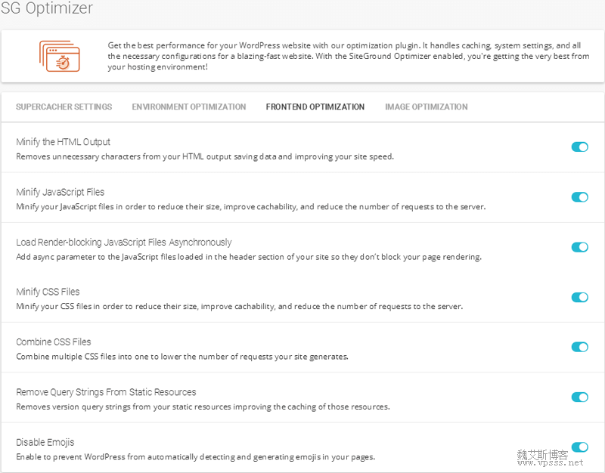Screen dimensions: 605x473
Task: Click the Minify the HTML Output heading
Action: click(64, 142)
